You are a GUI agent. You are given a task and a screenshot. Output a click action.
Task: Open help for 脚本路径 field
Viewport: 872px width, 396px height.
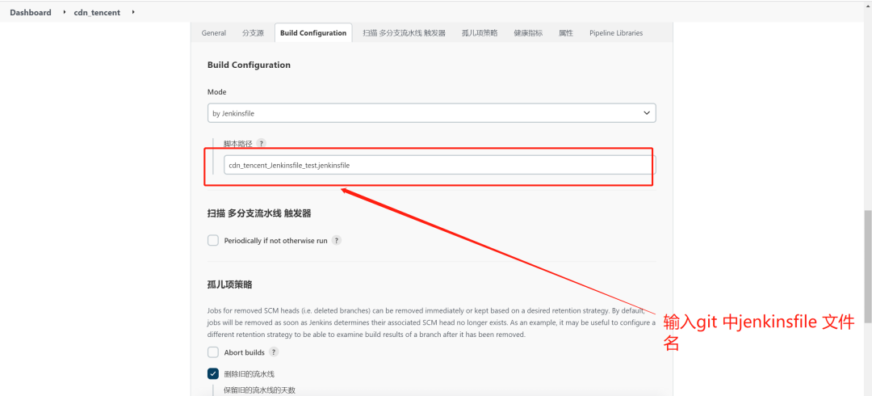coord(262,144)
